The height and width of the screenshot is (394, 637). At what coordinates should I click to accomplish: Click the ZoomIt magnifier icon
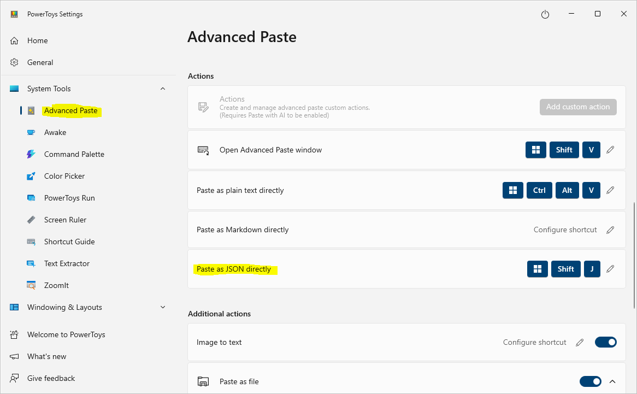pyautogui.click(x=31, y=285)
